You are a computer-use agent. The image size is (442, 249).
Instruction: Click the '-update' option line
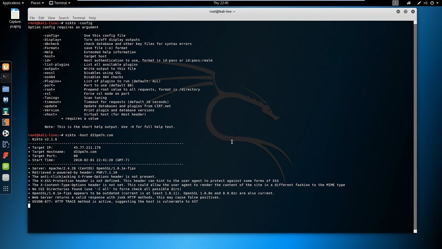point(107,106)
